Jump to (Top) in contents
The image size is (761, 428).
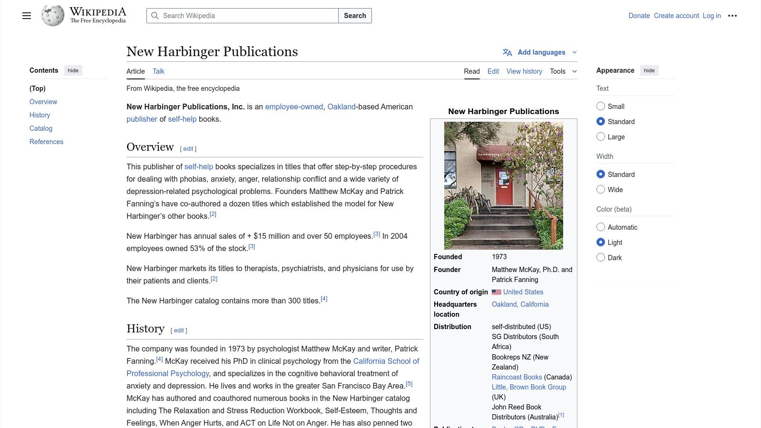pos(38,88)
